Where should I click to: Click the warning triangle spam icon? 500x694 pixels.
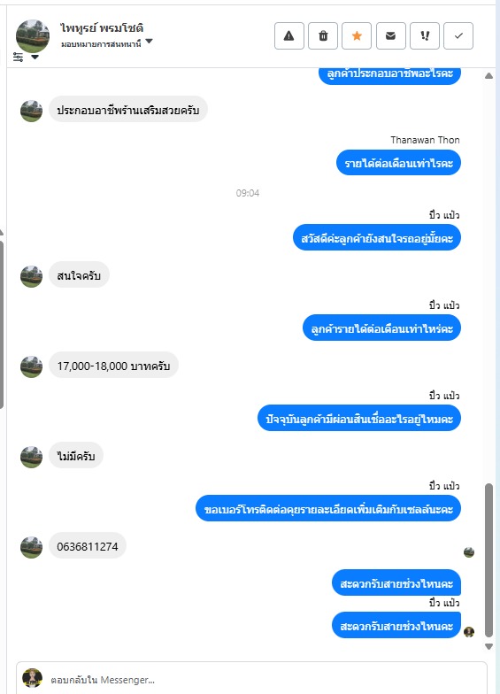point(288,35)
